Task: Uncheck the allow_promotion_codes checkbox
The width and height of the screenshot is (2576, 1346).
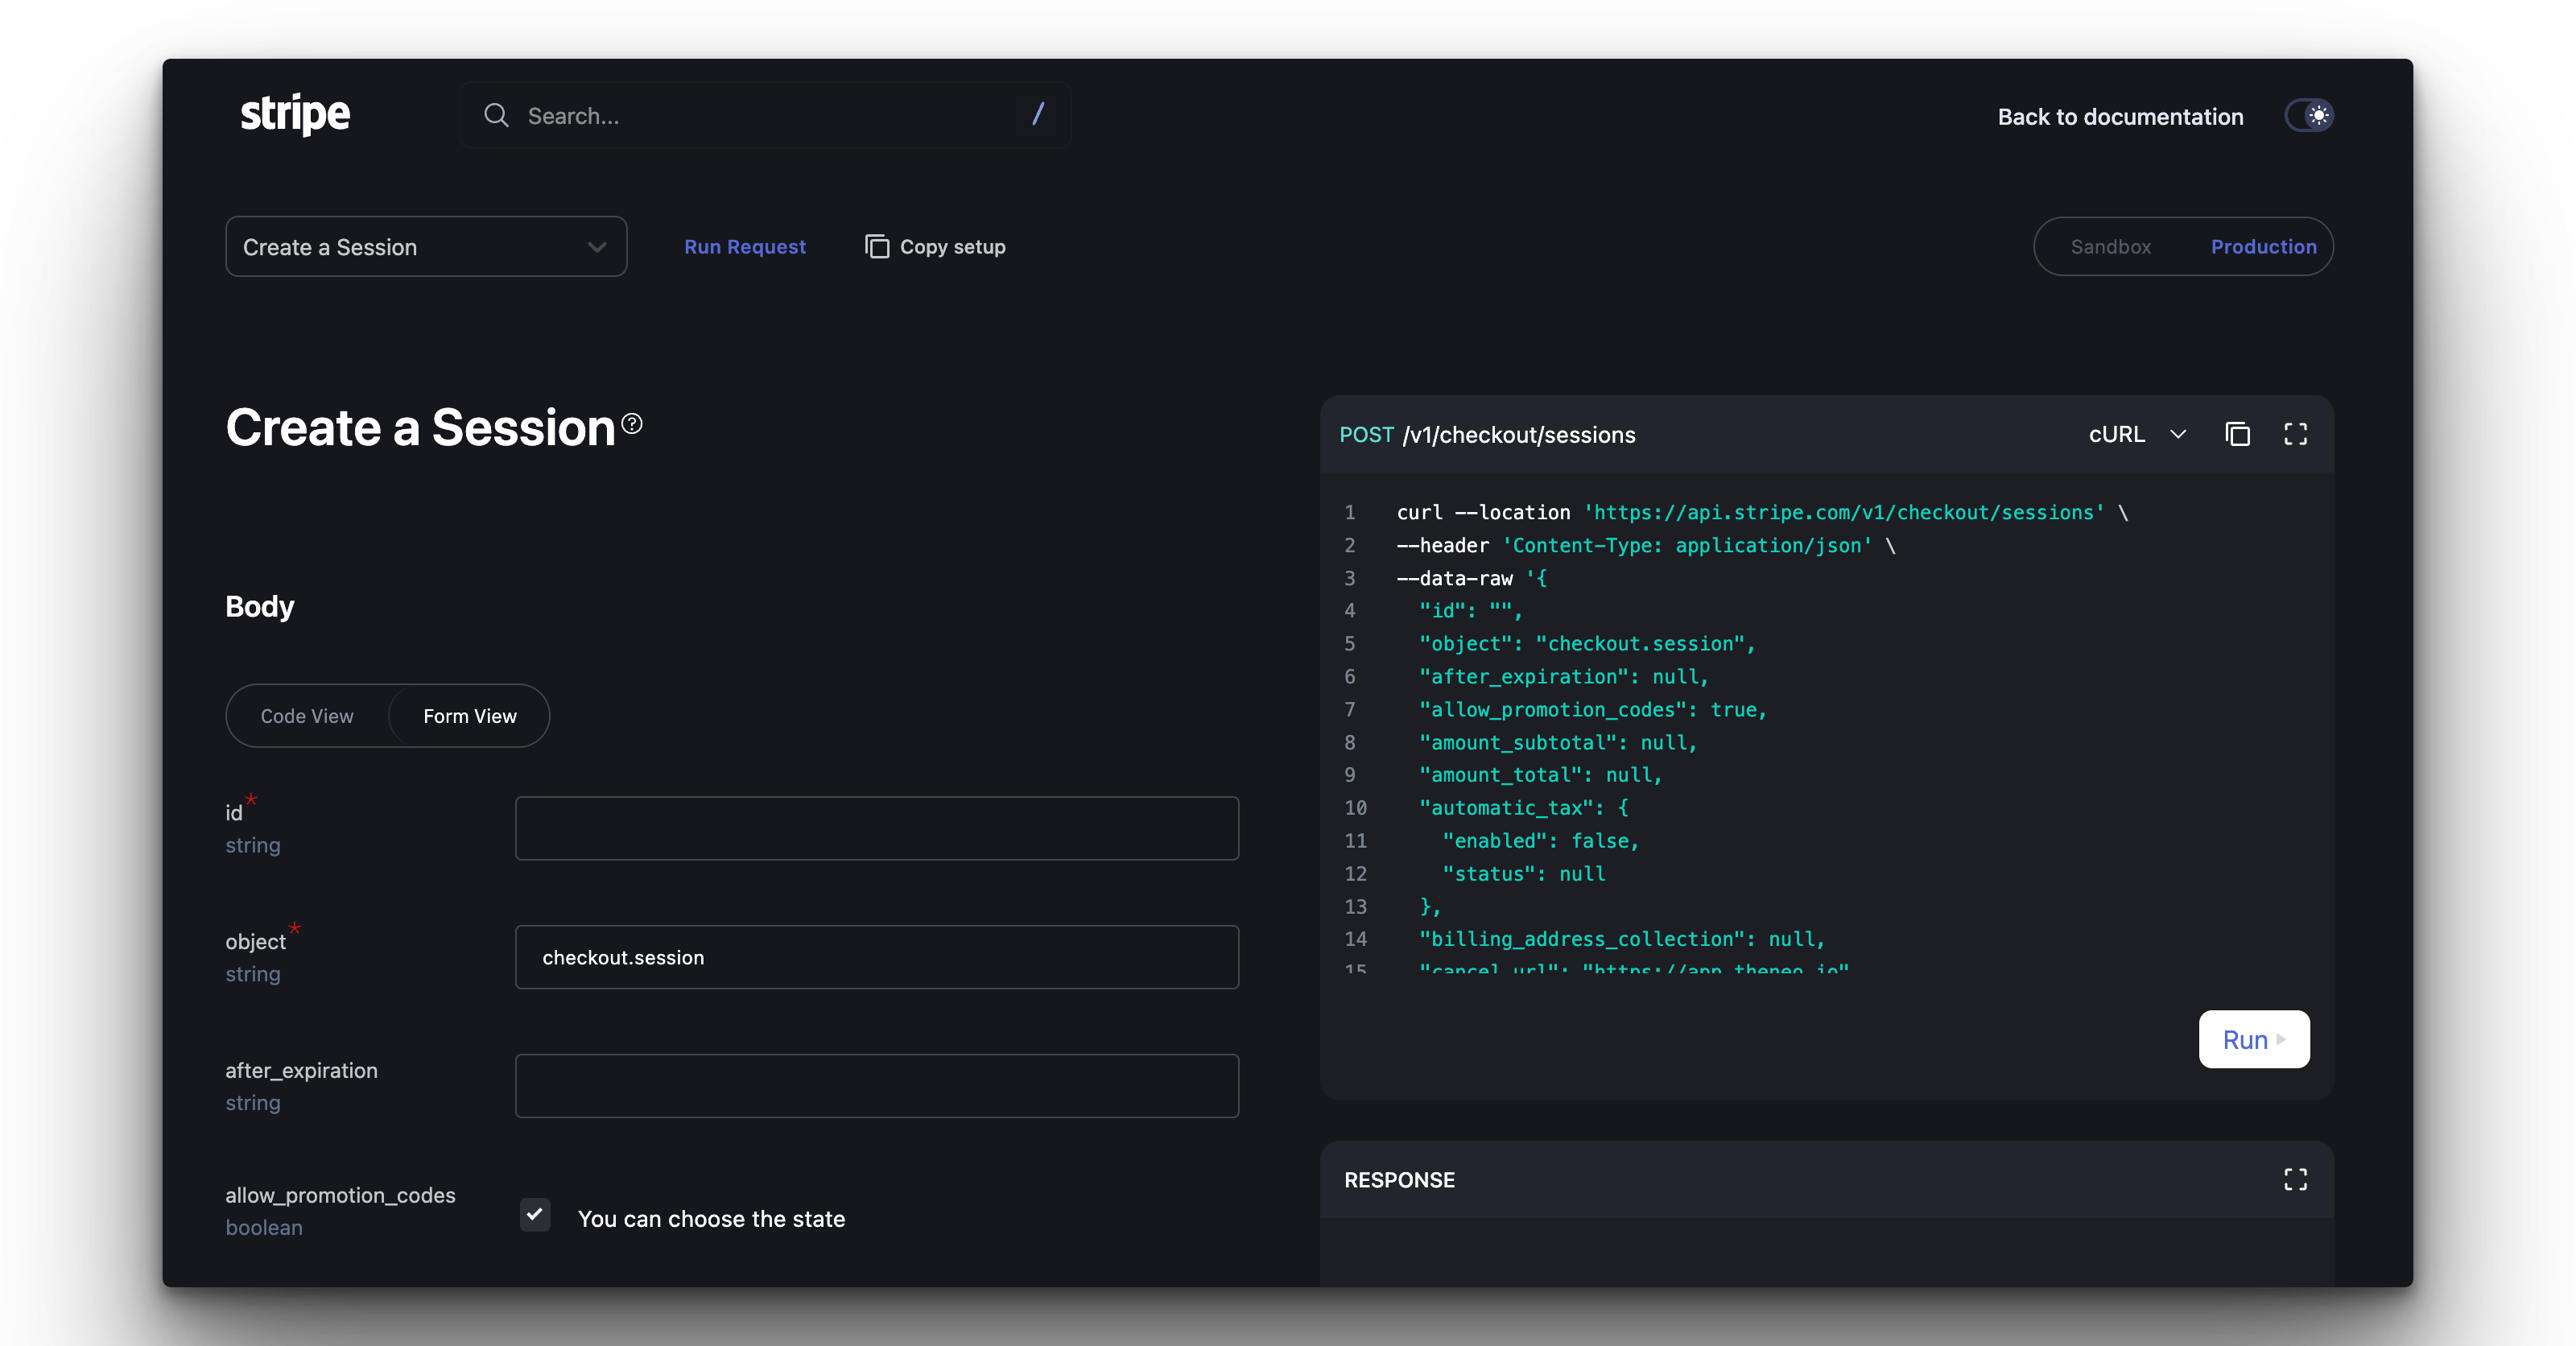Action: pyautogui.click(x=535, y=1215)
